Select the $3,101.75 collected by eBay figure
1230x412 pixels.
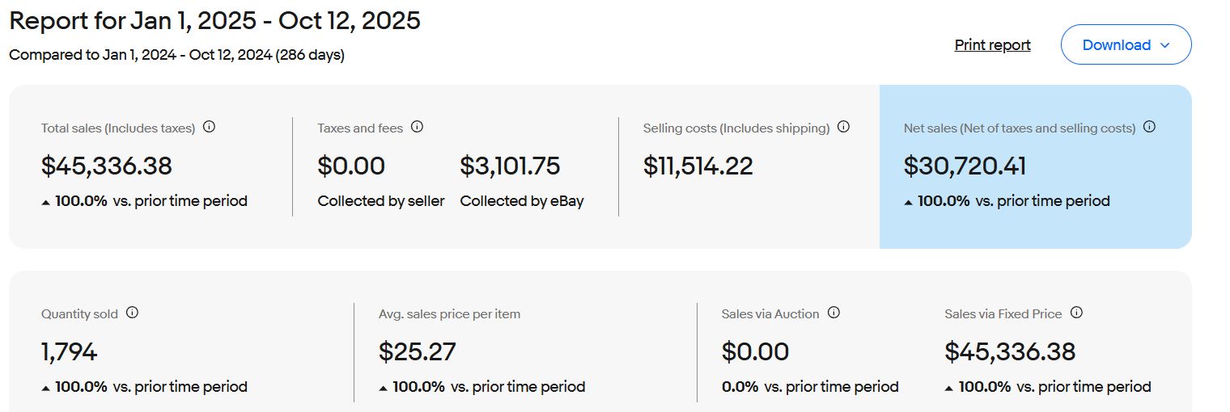click(x=510, y=166)
